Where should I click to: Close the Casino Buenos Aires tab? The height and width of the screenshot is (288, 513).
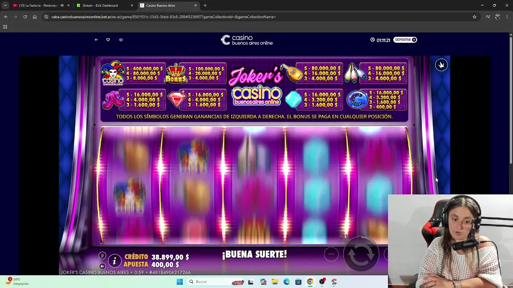tap(196, 6)
